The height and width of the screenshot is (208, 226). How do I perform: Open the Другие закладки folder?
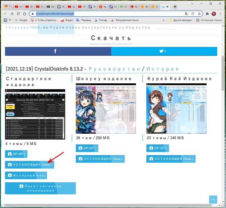[180, 20]
